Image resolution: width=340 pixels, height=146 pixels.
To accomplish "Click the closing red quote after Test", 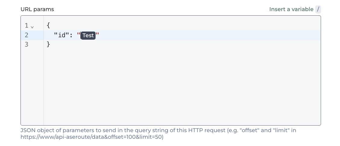I will (x=97, y=35).
